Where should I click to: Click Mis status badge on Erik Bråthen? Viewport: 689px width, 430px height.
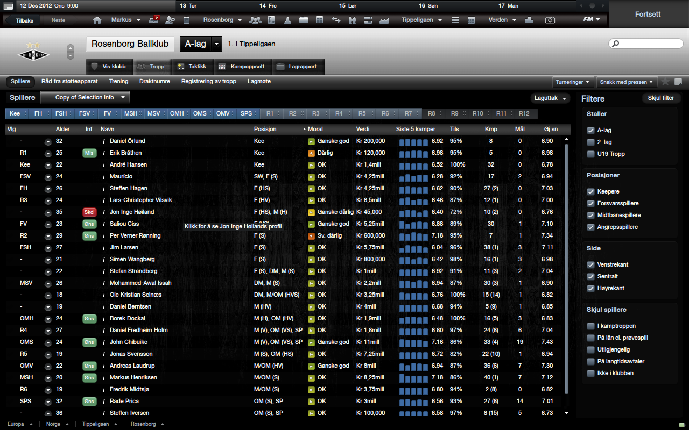[89, 153]
